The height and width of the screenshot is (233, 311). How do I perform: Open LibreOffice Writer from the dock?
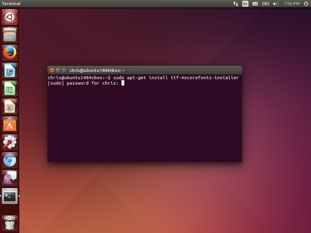[10, 71]
